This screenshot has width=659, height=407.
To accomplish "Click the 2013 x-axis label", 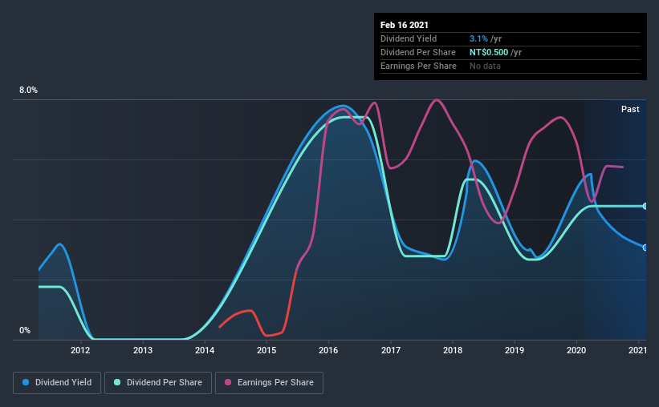I will (143, 350).
